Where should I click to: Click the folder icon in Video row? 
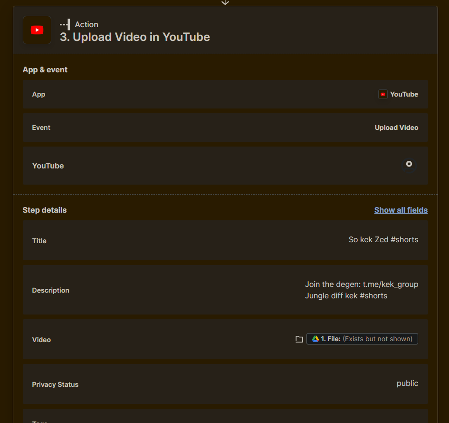click(x=299, y=339)
